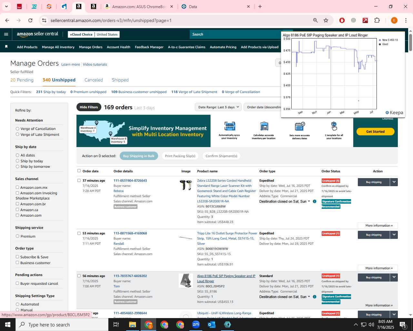Open the Chrome three-dot menu
413x331 pixels.
click(x=406, y=20)
